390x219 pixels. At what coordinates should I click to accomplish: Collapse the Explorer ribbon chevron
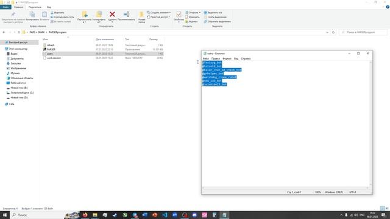[x=383, y=7]
